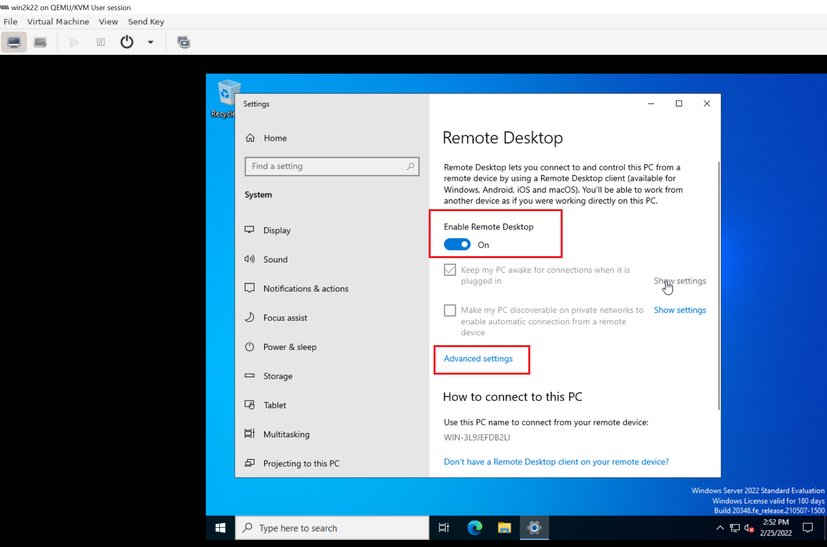Expand the shutdown options dropdown arrow
Viewport: 827px width, 547px height.
click(151, 42)
